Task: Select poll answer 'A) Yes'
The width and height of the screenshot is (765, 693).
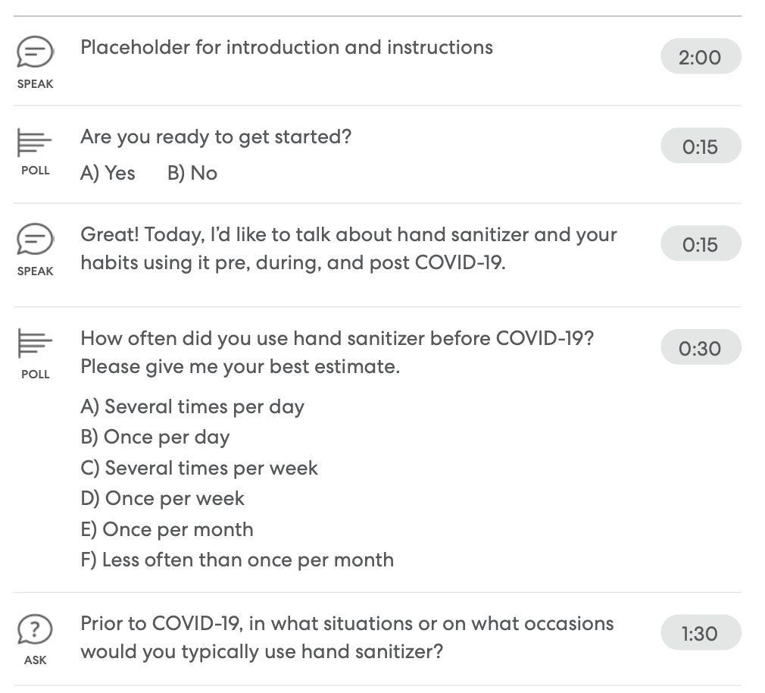Action: pyautogui.click(x=108, y=174)
